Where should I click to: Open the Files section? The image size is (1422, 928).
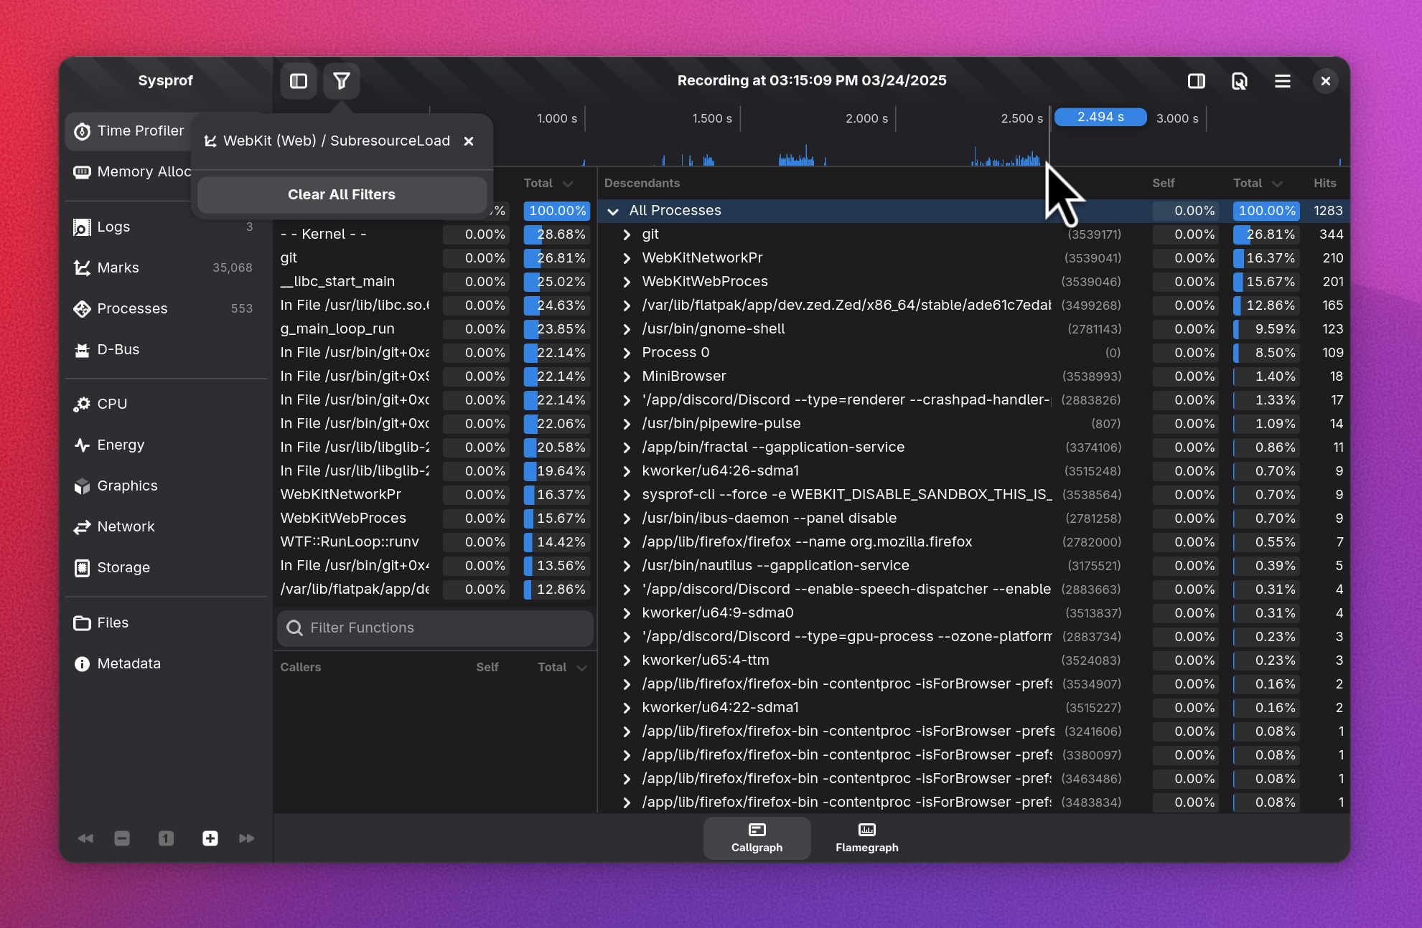point(166,622)
